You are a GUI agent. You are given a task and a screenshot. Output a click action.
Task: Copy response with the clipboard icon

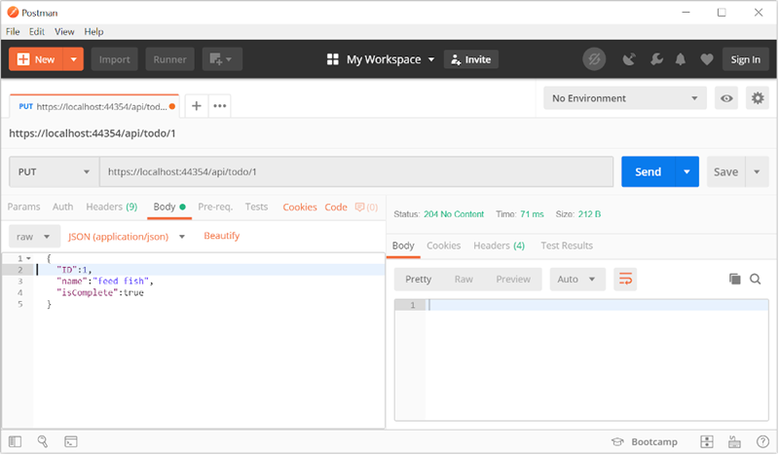click(735, 280)
